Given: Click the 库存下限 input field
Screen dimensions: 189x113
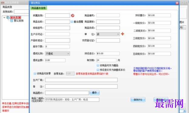Looking at the screenshot, I should pyautogui.click(x=58, y=46).
